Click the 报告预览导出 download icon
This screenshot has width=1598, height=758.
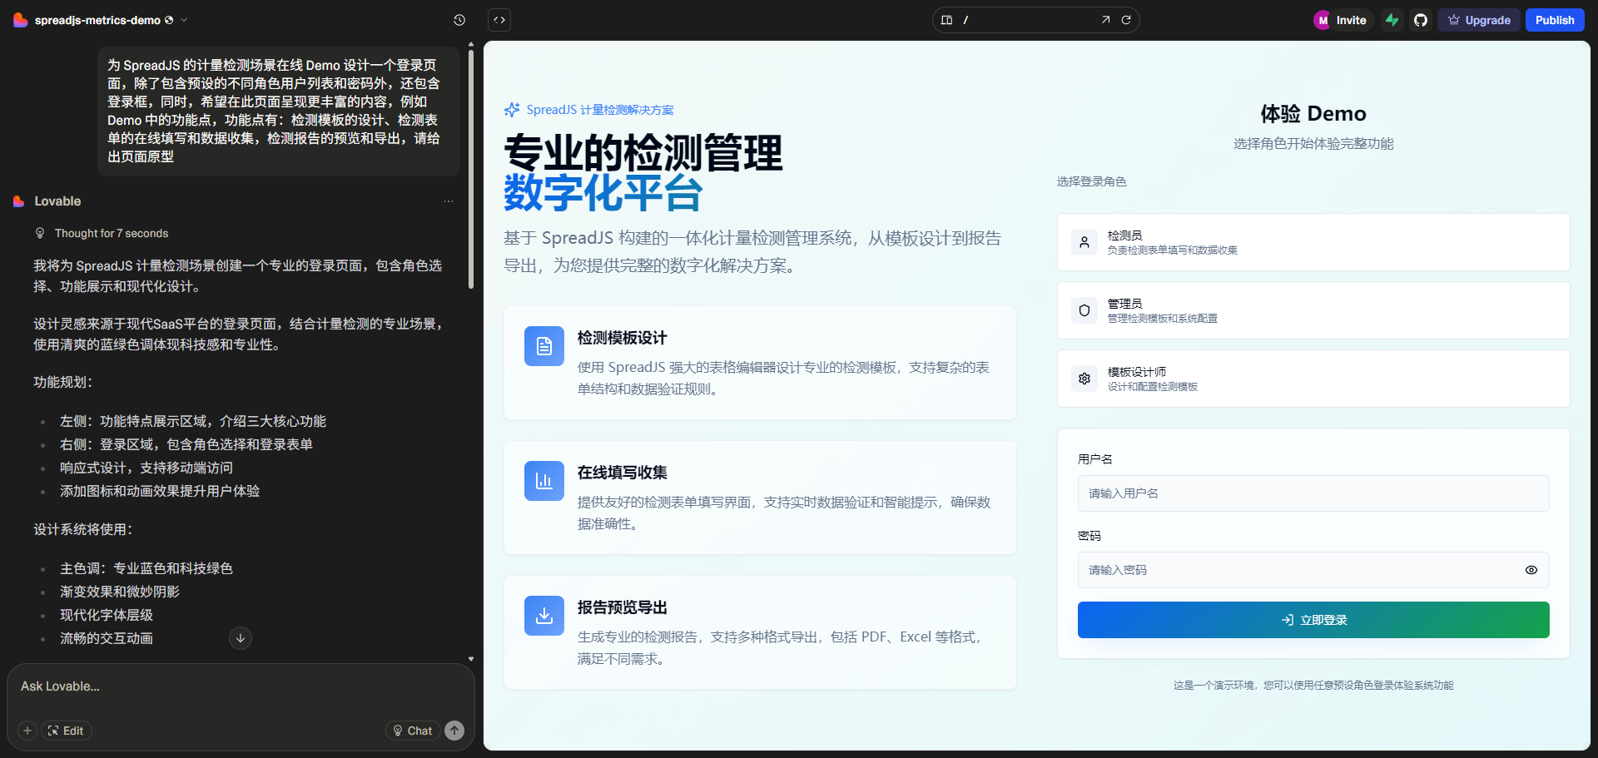click(544, 616)
